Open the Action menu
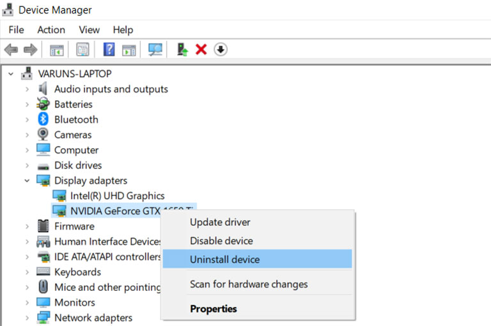Image resolution: width=491 pixels, height=326 pixels. click(51, 30)
